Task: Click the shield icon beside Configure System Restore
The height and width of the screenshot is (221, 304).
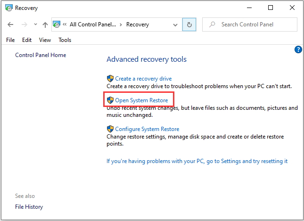Action: click(110, 129)
